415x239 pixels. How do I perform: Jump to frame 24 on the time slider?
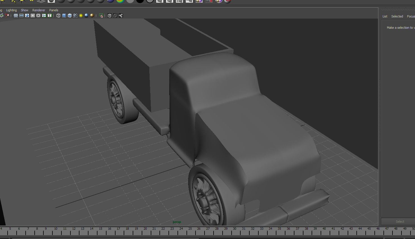coord(181,229)
